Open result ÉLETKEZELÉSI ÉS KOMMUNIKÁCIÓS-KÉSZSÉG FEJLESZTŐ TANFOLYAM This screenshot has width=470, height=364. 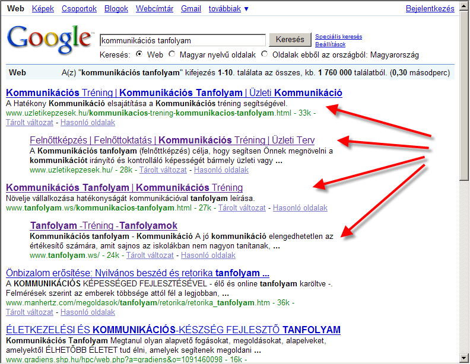173,330
